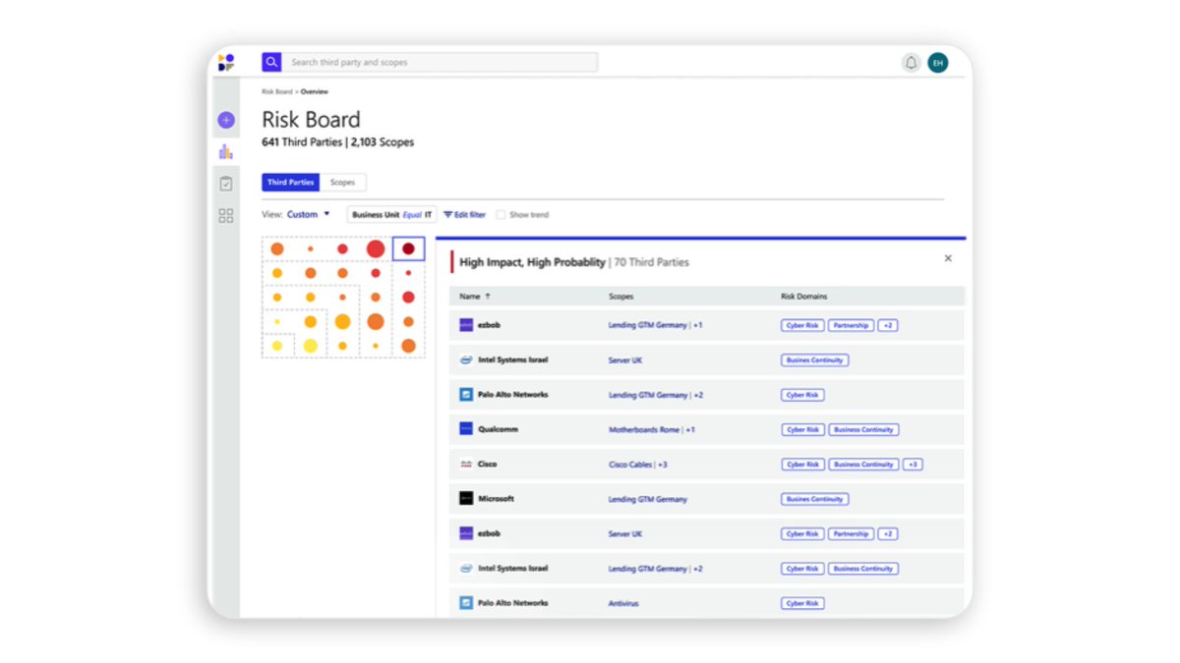
Task: Click the Risk Board breadcrumb link
Action: pyautogui.click(x=276, y=91)
